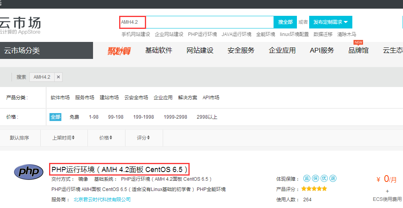This screenshot has width=403, height=208.
Task: Open the 聚划算 promotion logo
Action: tap(119, 51)
